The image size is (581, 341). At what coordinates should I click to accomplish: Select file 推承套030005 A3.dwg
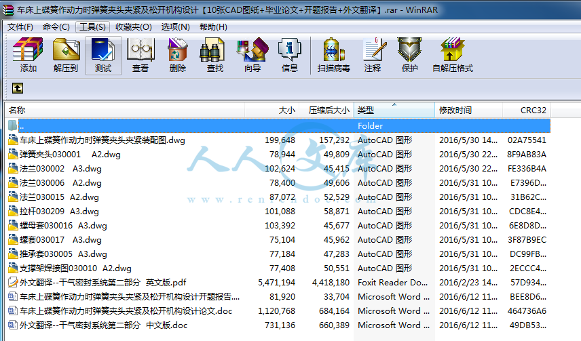63,254
